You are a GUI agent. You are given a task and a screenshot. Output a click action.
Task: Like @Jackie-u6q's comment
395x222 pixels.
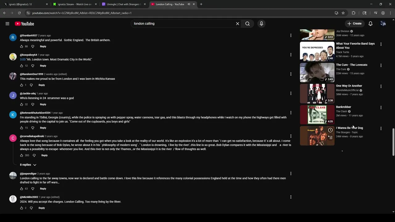(22, 105)
